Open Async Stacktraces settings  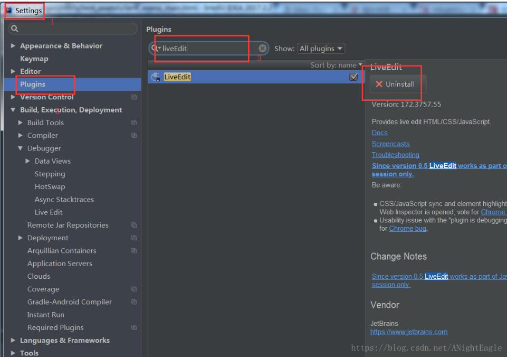tap(64, 200)
